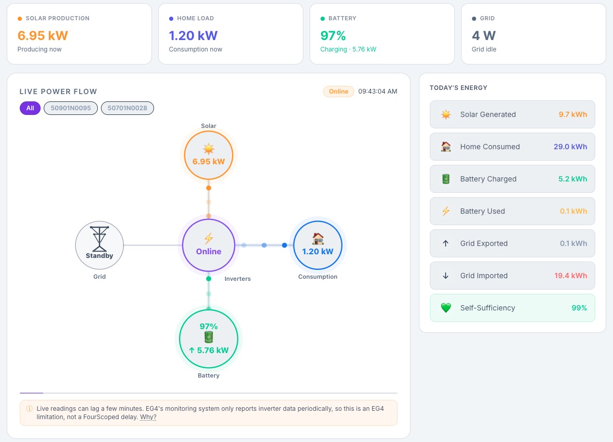The height and width of the screenshot is (442, 613).
Task: Filter by inverter 50701N0028
Action: [x=127, y=108]
